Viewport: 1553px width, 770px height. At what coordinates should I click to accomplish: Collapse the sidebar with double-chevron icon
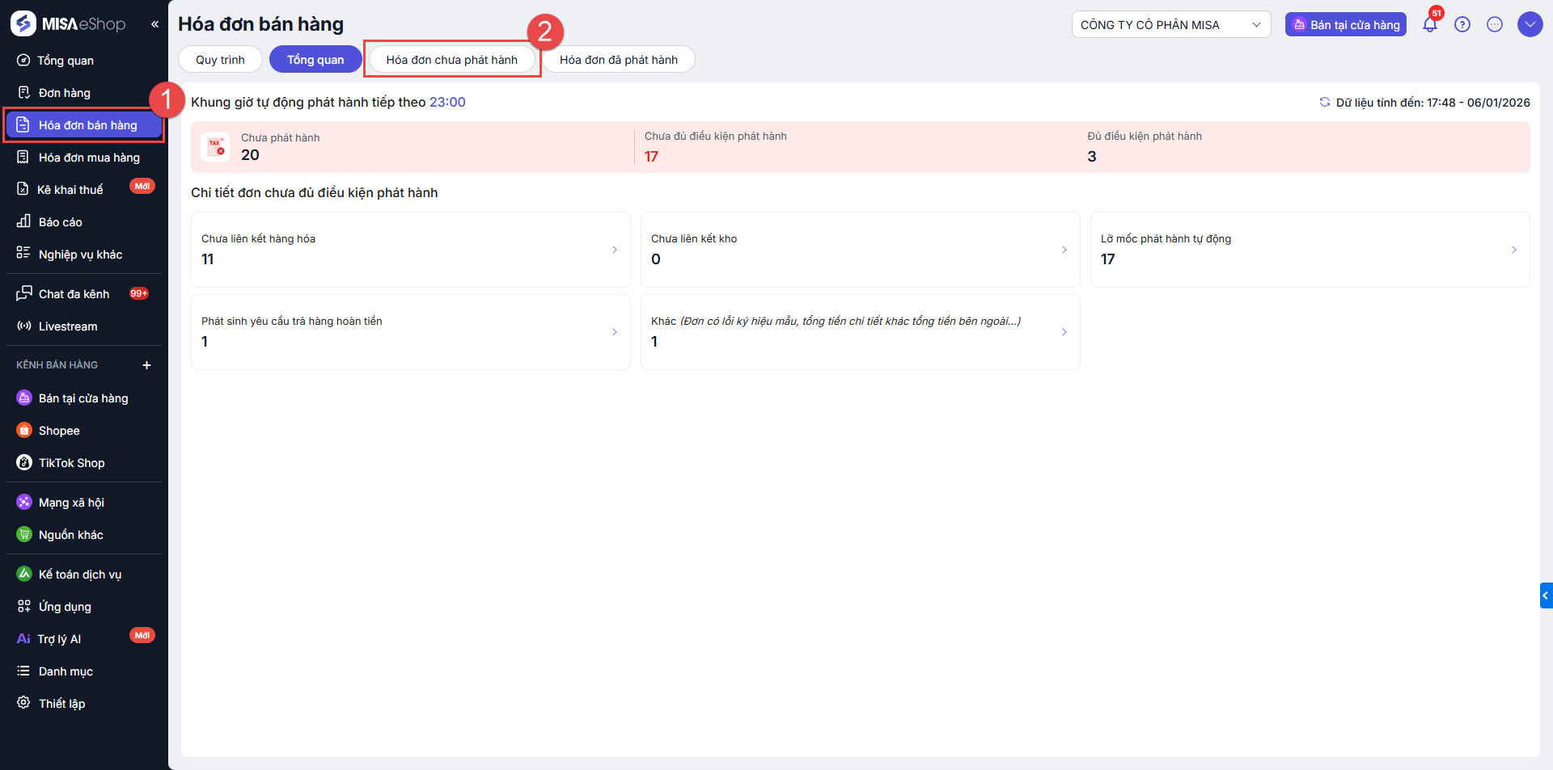coord(154,24)
